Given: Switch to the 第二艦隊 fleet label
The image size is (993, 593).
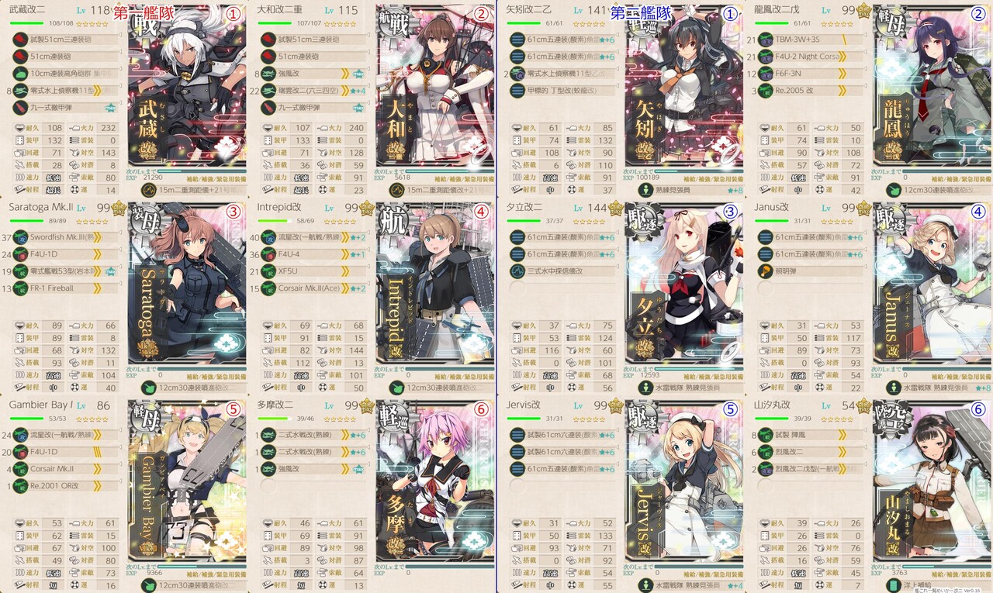Looking at the screenshot, I should (643, 12).
